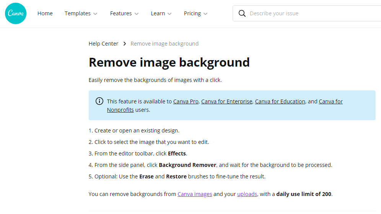Open the Home nav item
The width and height of the screenshot is (381, 214).
pyautogui.click(x=45, y=13)
